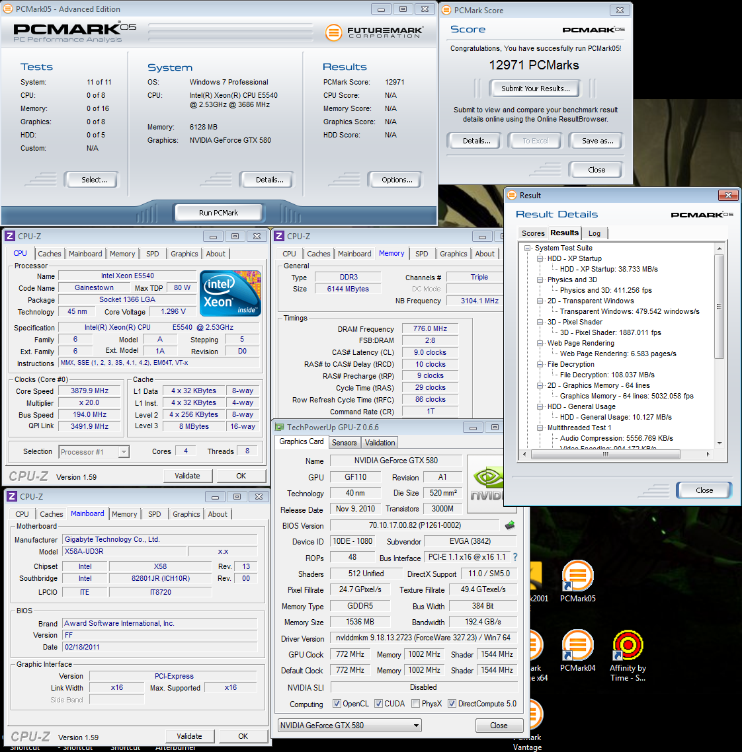
Task: Click the Save as... button
Action: (597, 141)
